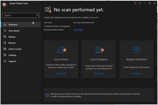Open Settings from the sidebar
The height and width of the screenshot is (105, 158).
(x=12, y=55)
